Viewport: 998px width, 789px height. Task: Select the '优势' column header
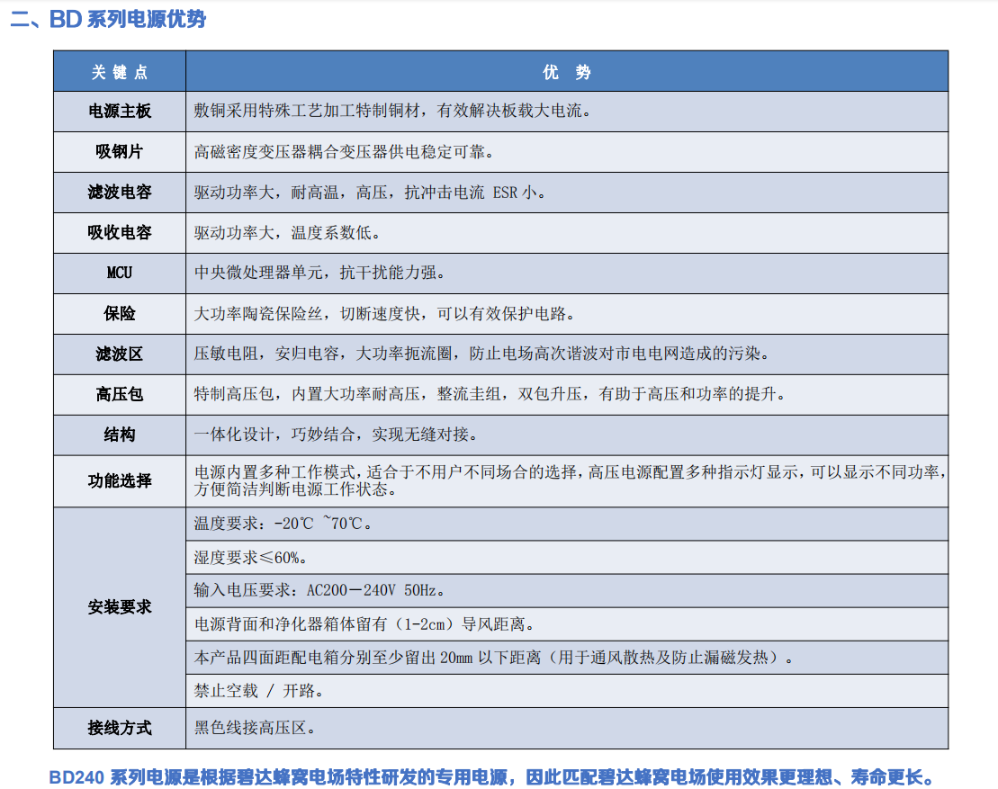pyautogui.click(x=566, y=72)
